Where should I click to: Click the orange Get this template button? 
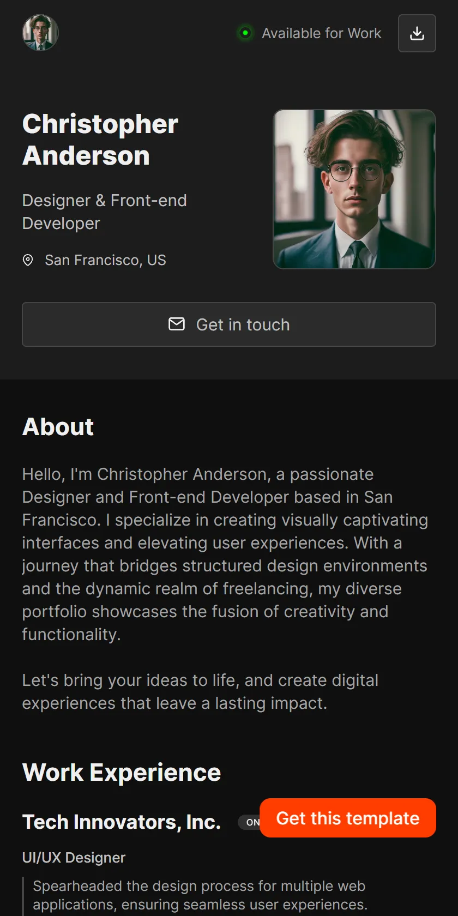click(x=348, y=818)
